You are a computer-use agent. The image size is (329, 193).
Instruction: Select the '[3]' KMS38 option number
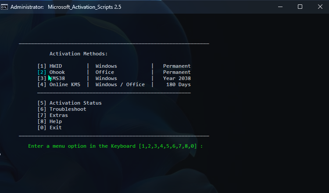[x=42, y=78]
